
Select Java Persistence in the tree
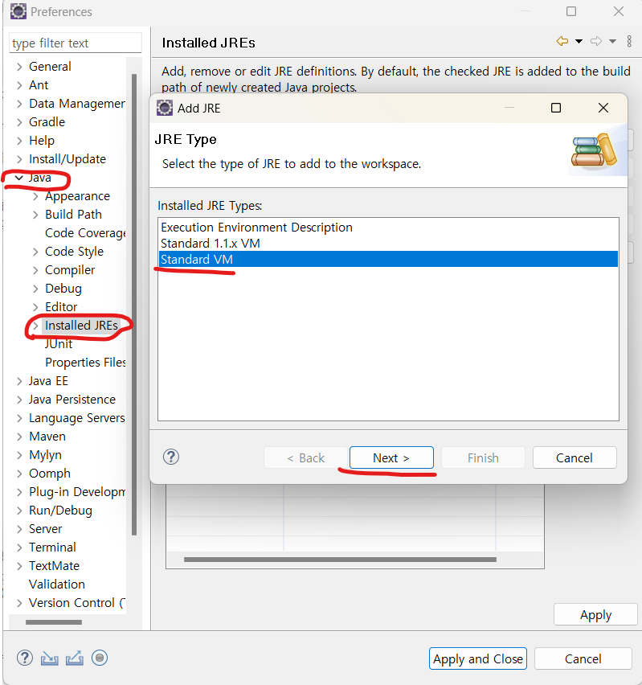coord(72,400)
